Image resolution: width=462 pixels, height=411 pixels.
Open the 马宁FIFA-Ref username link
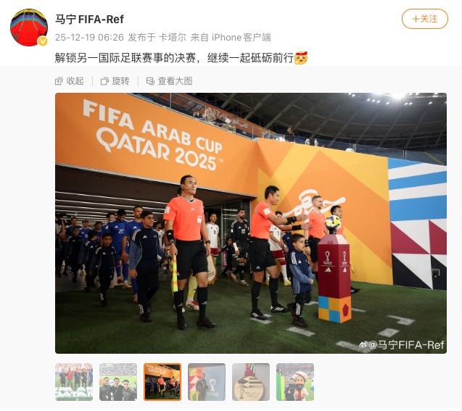pyautogui.click(x=90, y=20)
